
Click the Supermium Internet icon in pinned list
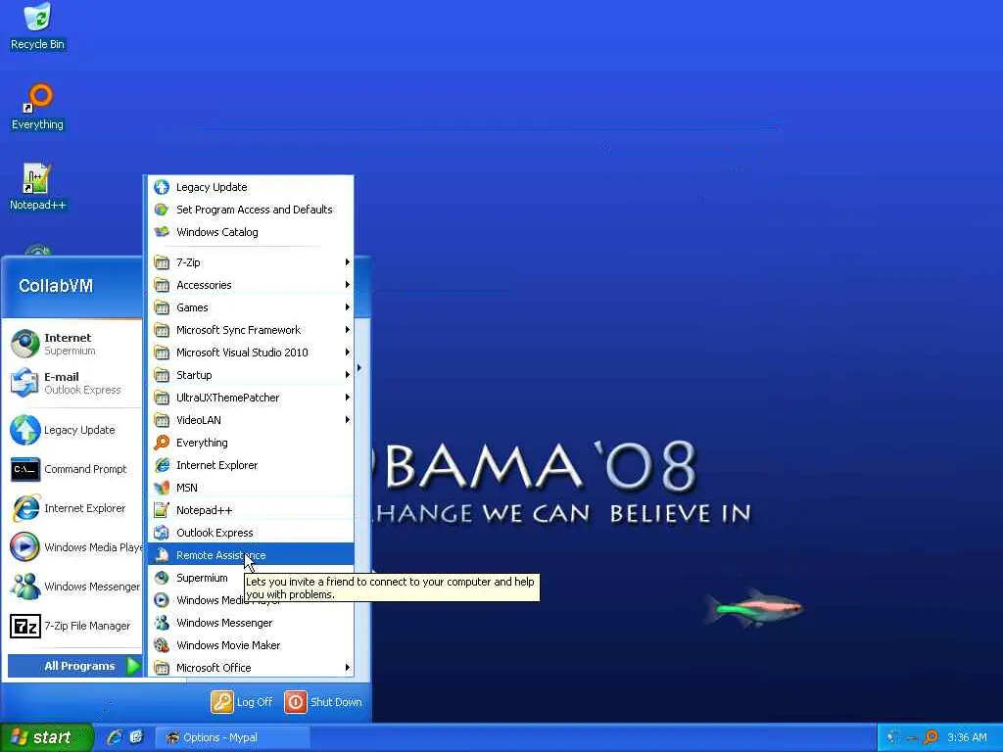pyautogui.click(x=24, y=344)
